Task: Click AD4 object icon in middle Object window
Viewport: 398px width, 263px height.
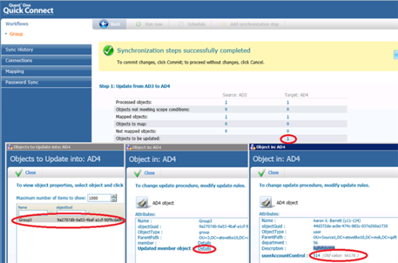Action: point(142,203)
